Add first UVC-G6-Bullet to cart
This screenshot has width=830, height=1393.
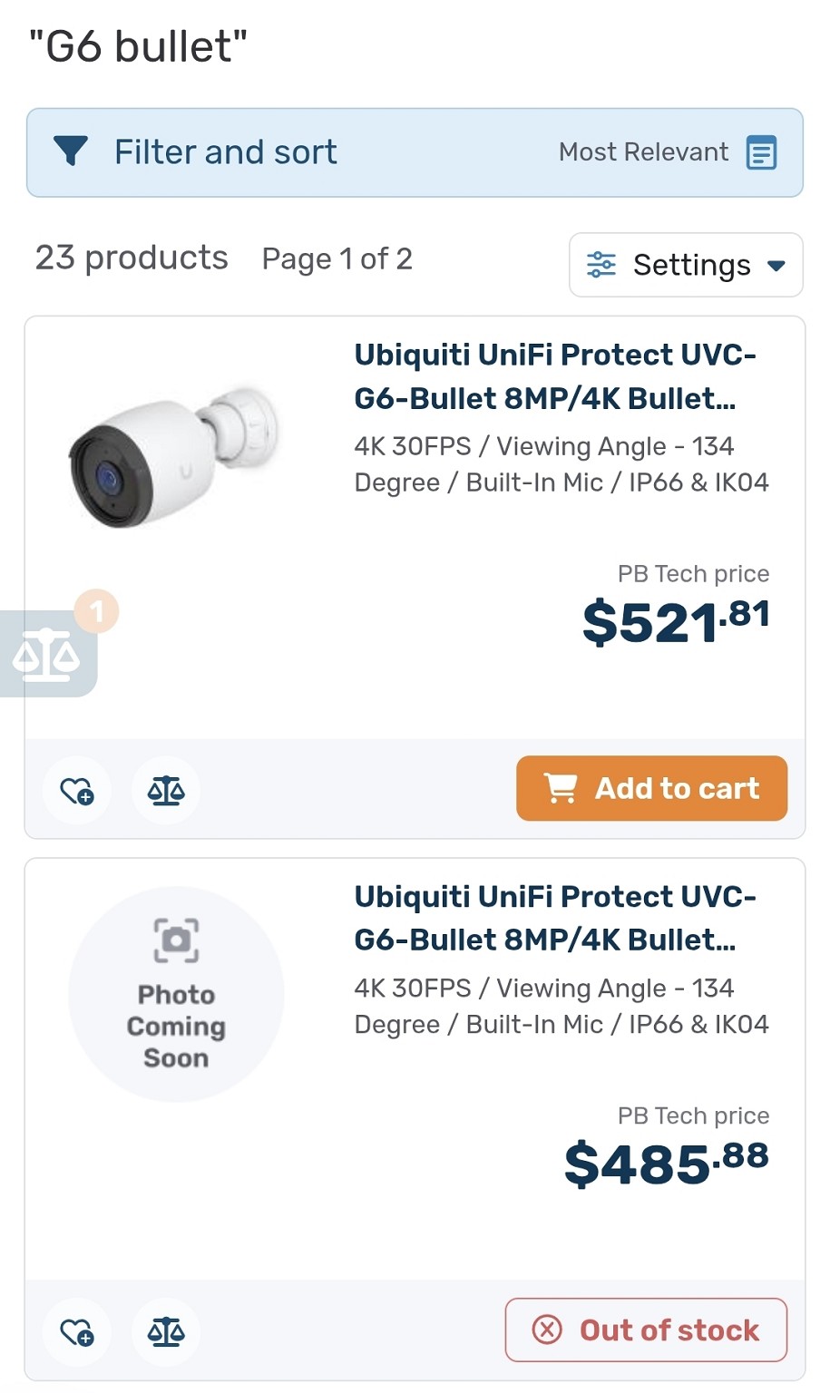(x=651, y=788)
